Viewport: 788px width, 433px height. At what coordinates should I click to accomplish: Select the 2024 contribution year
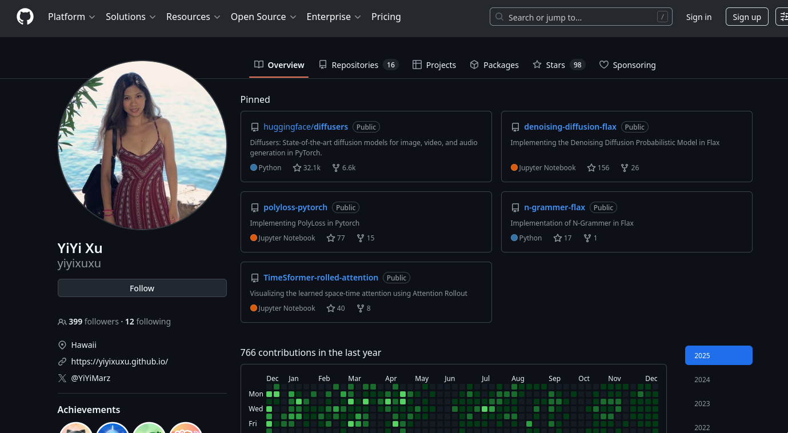(x=719, y=379)
